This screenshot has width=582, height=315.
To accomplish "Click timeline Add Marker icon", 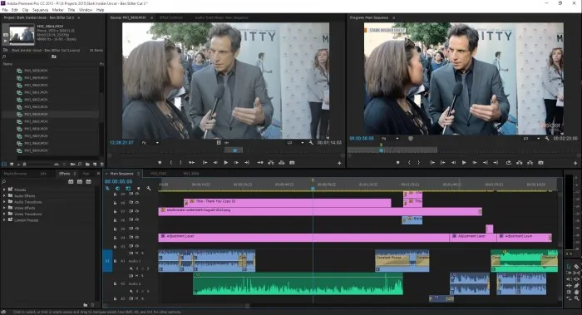I will (139, 189).
